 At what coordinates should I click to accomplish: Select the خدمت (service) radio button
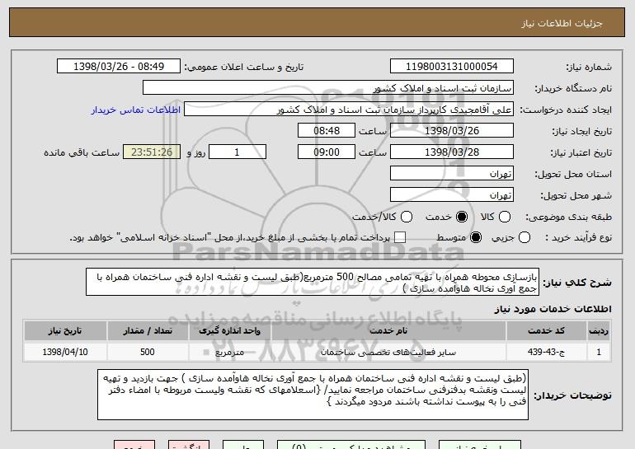(461, 217)
